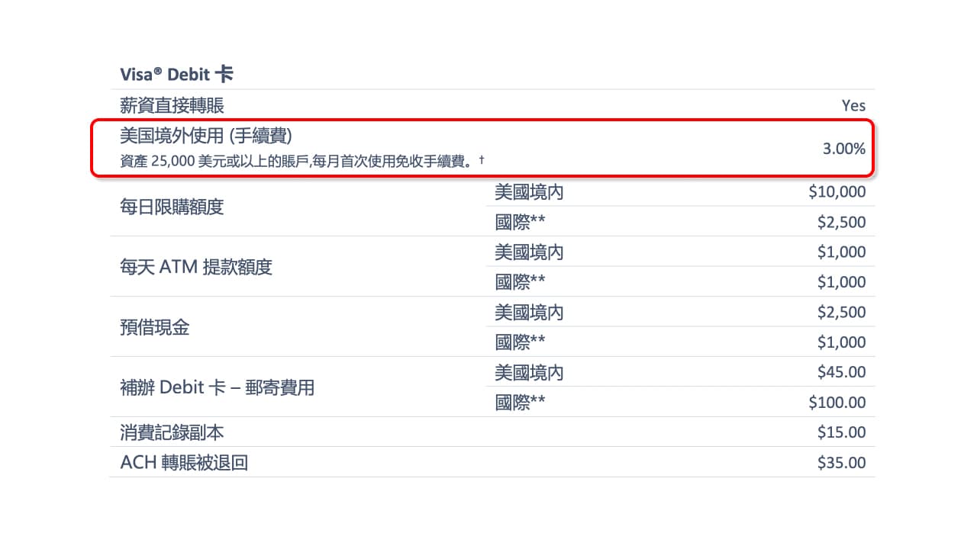Click the $10,000 domestic purchase limit
The width and height of the screenshot is (977, 549).
[x=837, y=192]
